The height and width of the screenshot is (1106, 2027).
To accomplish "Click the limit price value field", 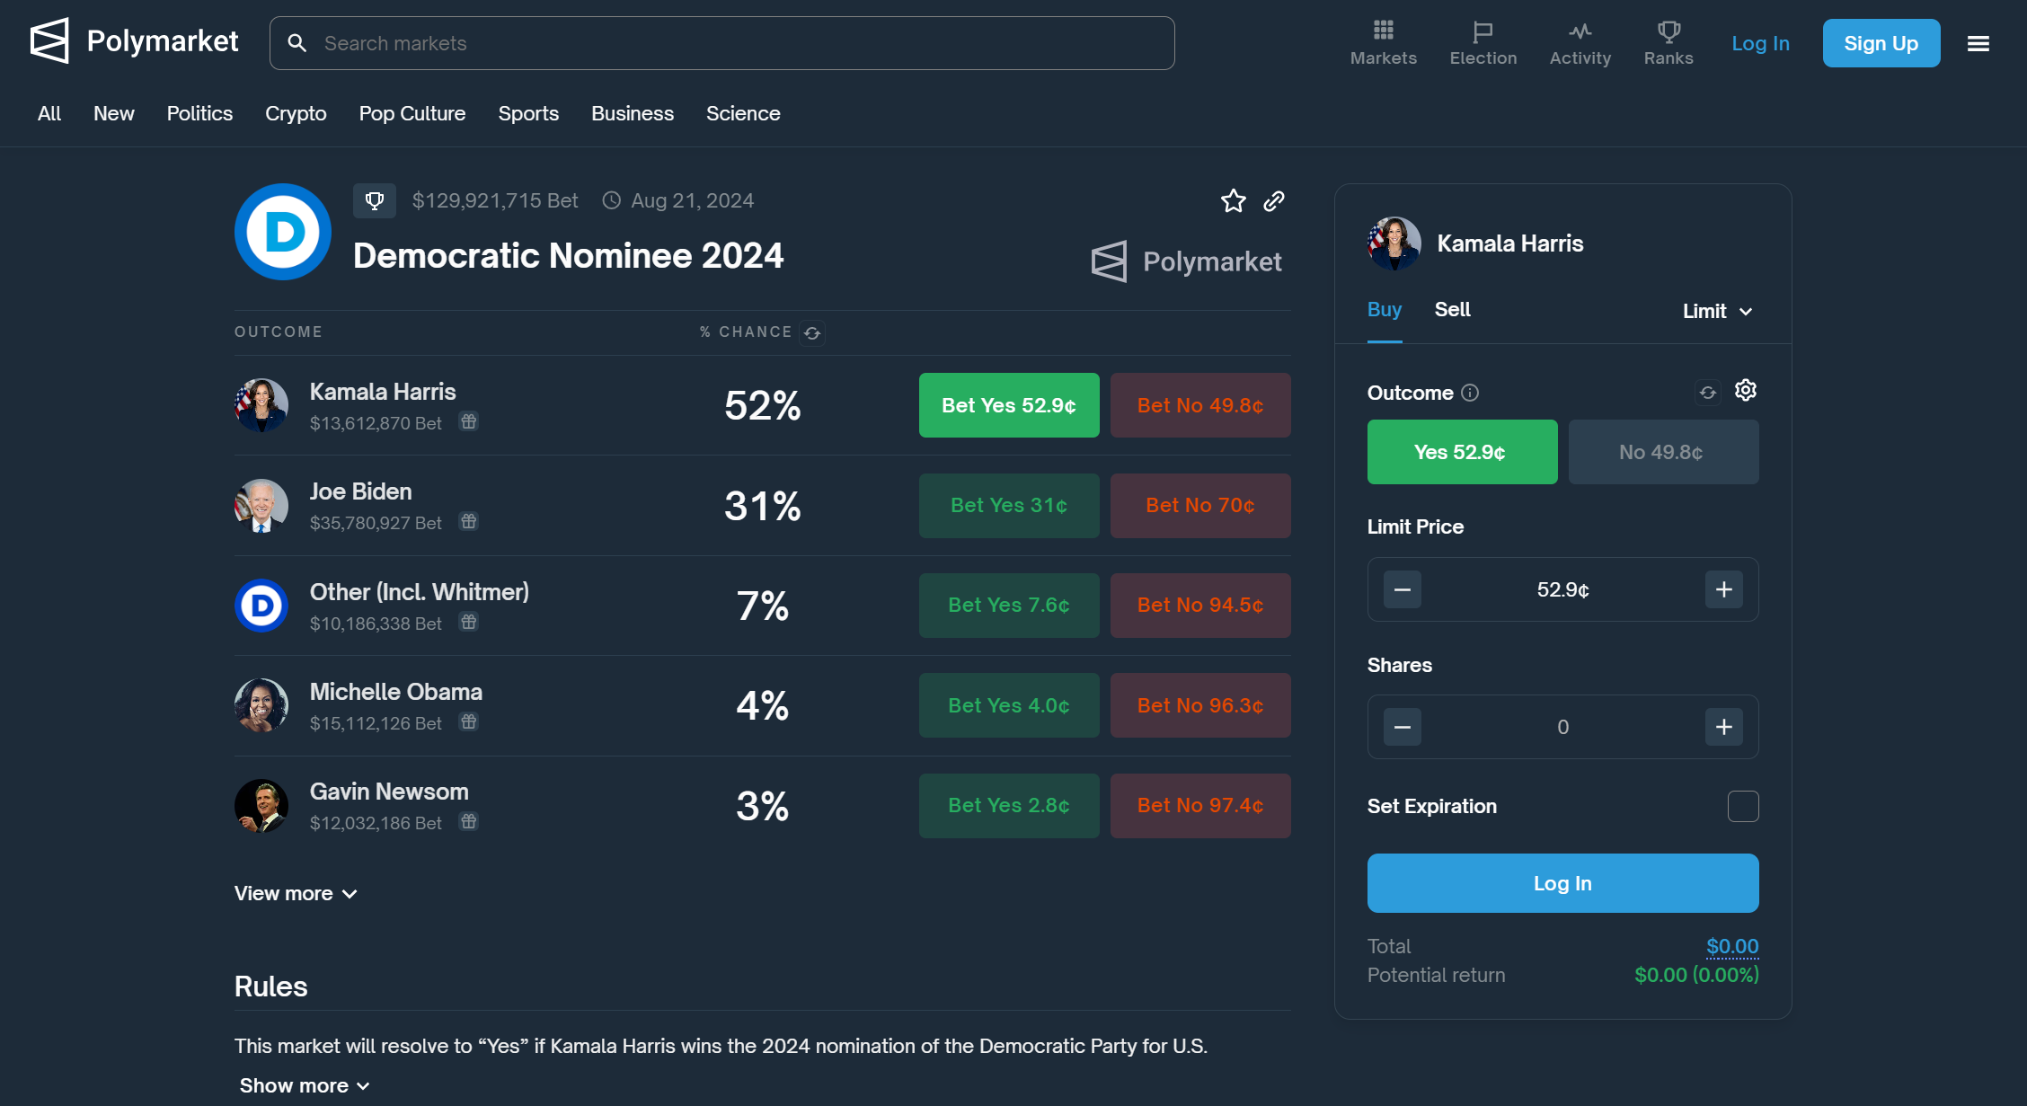I will [x=1562, y=589].
